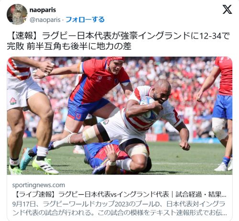
Task: Select the @naoparis handle
Action: [45, 20]
